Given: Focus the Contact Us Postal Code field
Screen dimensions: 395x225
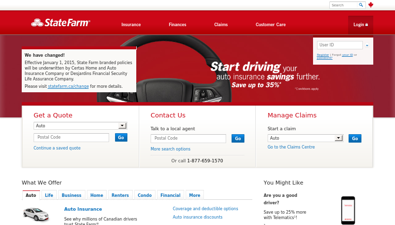Looking at the screenshot, I should [x=188, y=139].
